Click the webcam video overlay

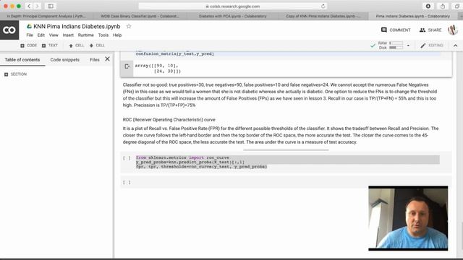pos(408,218)
